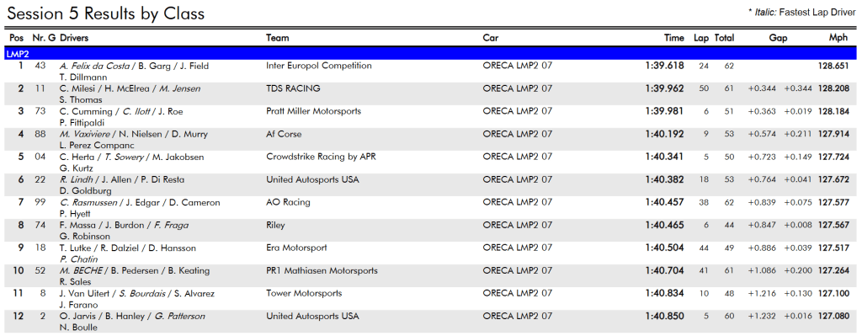Select the "Car" column header
862x336 pixels.
click(491, 38)
